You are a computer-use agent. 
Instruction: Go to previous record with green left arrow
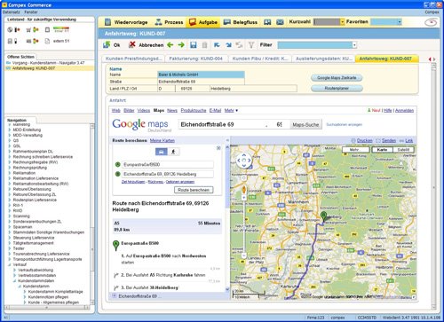[170, 45]
